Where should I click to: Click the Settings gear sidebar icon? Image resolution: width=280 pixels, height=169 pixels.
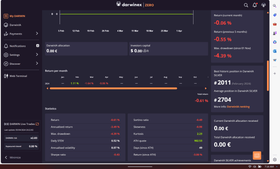[6, 55]
